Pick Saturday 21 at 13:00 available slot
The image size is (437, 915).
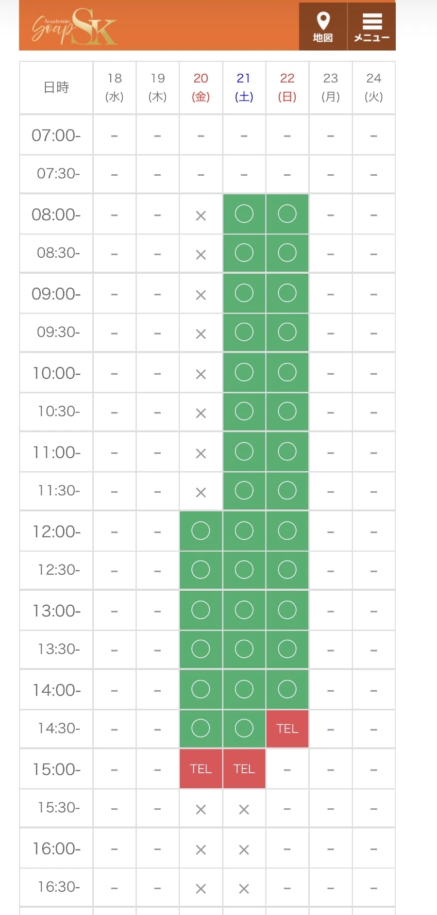pyautogui.click(x=244, y=610)
